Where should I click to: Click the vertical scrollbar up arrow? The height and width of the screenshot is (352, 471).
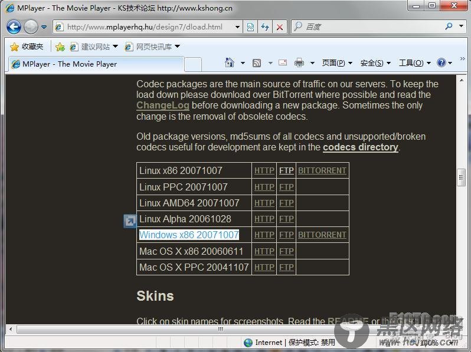pos(461,80)
